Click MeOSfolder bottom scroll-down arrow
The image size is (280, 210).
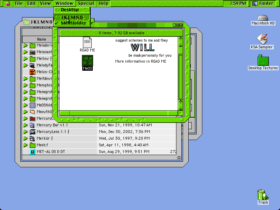point(181,108)
